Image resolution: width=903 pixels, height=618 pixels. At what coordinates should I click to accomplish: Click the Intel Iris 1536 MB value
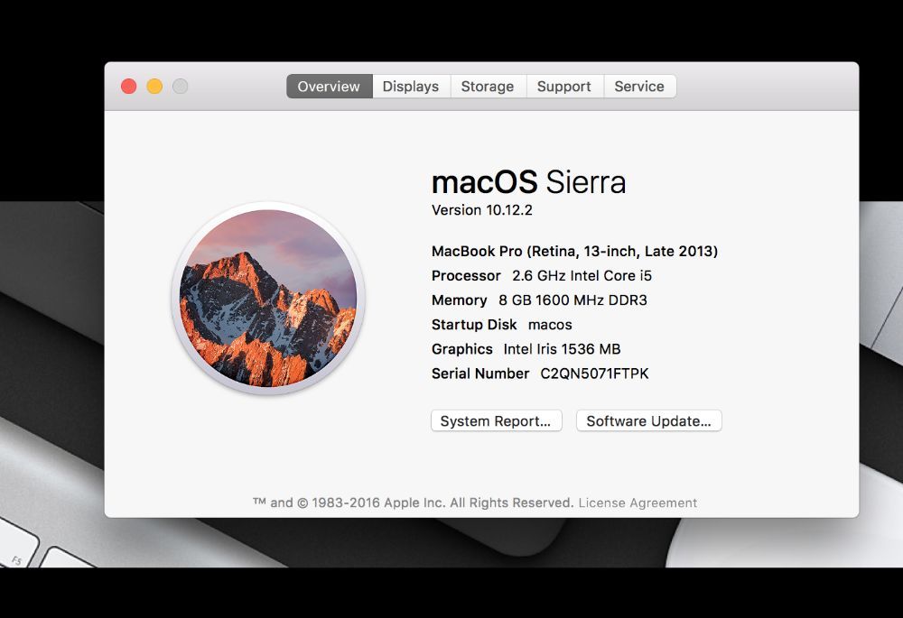(x=562, y=349)
